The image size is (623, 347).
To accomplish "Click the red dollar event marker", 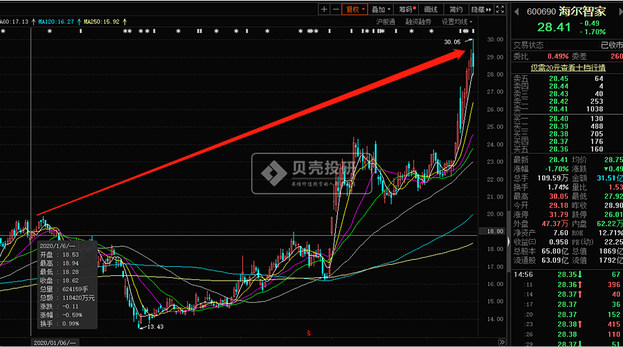I will 309,333.
